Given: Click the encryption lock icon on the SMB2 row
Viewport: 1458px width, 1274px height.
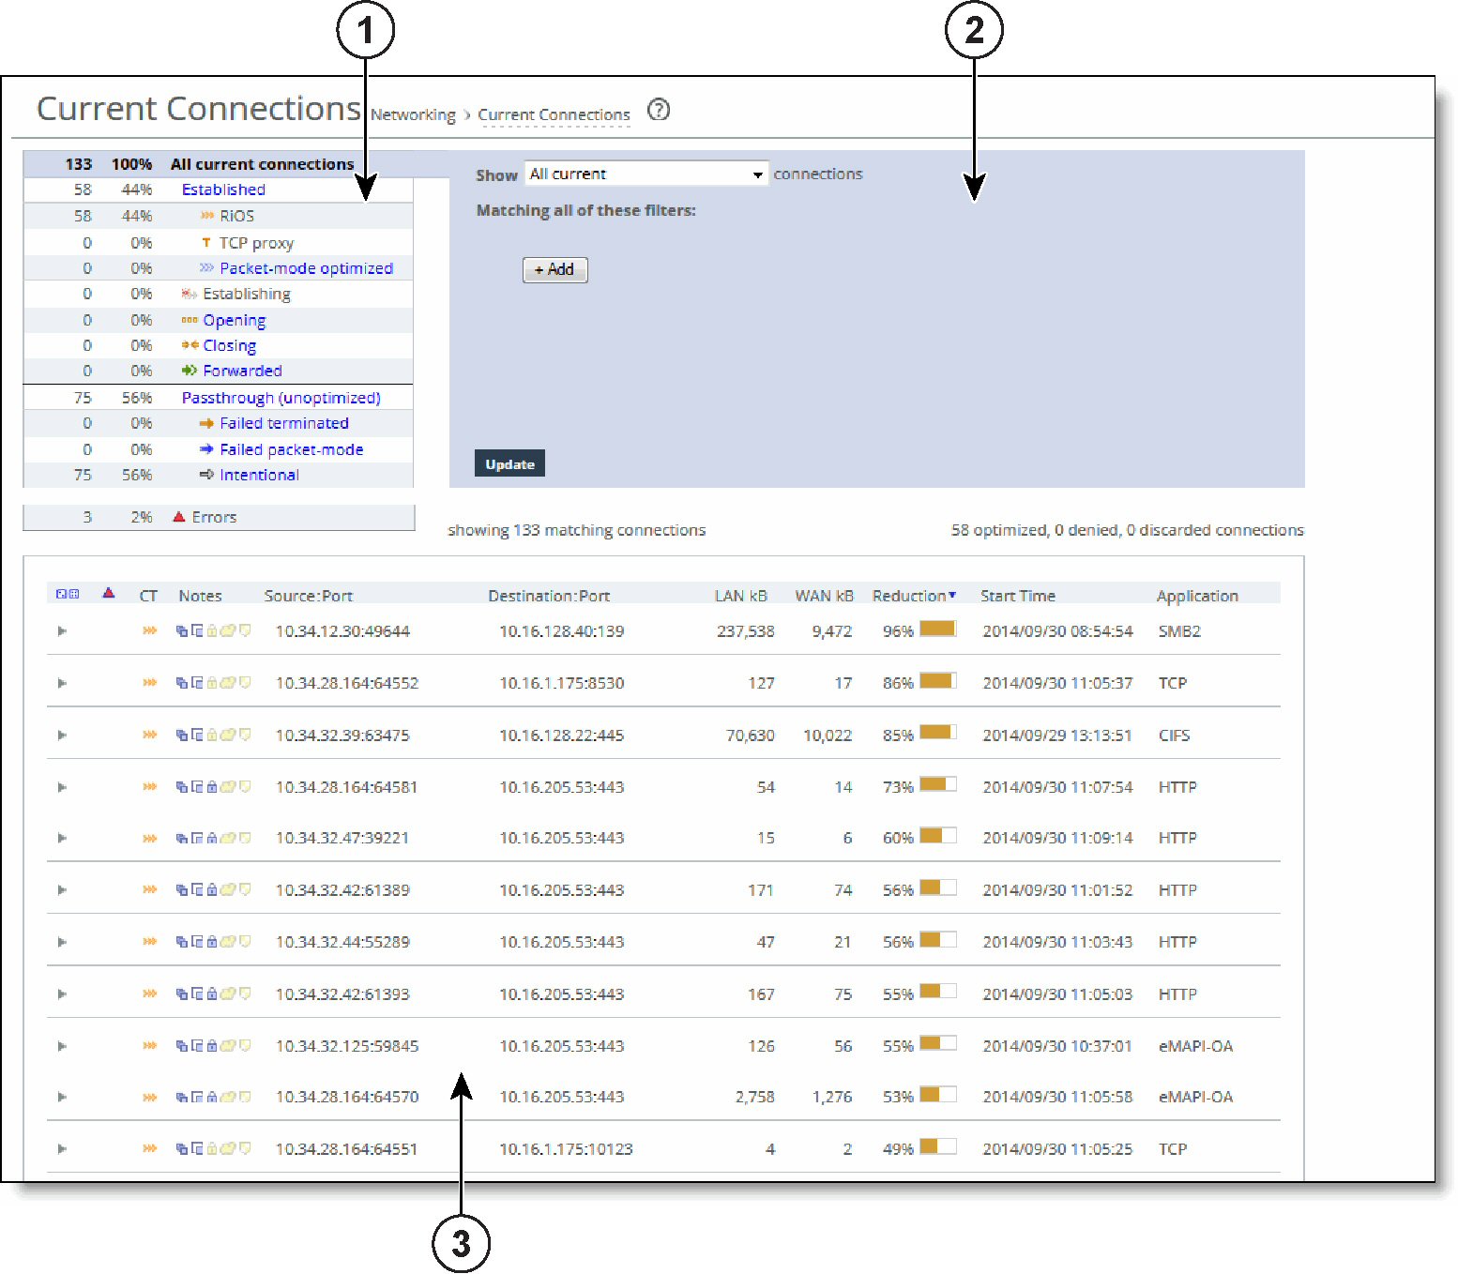Looking at the screenshot, I should [212, 630].
